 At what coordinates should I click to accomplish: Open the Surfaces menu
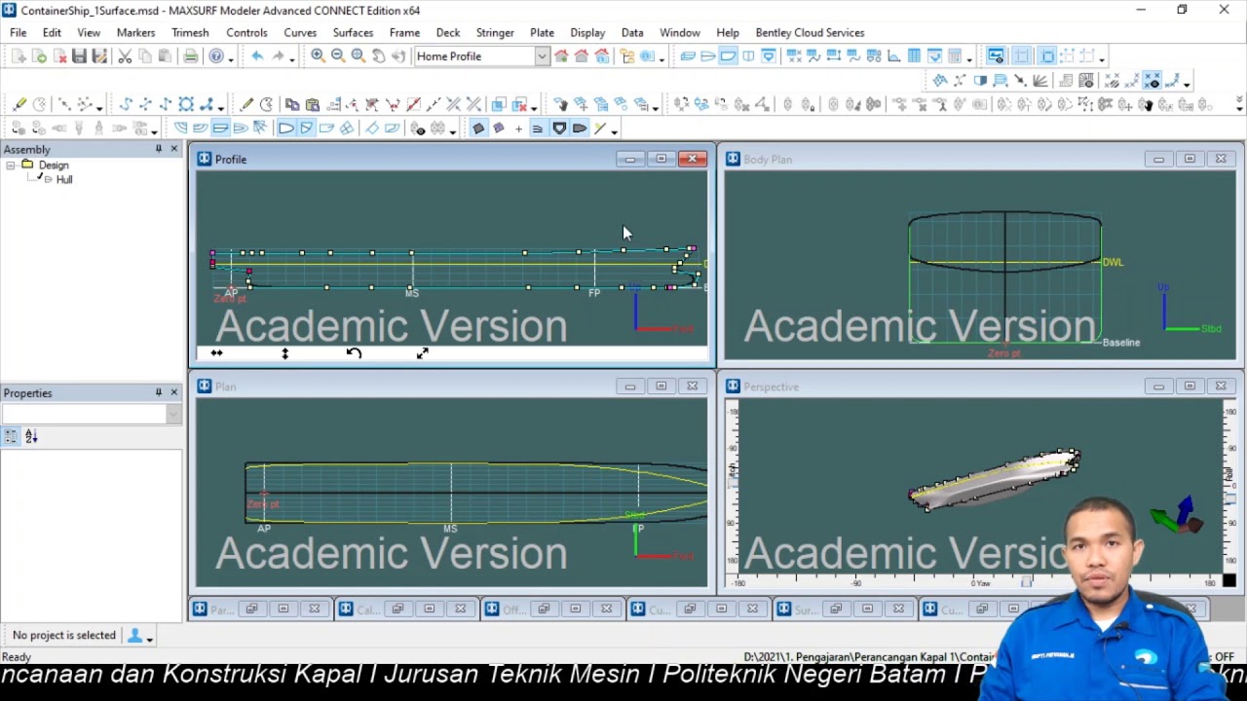(353, 32)
